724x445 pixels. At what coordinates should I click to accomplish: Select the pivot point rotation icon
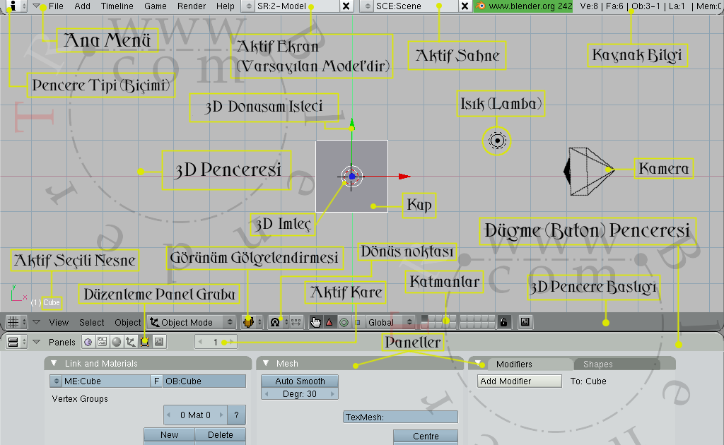tap(279, 322)
